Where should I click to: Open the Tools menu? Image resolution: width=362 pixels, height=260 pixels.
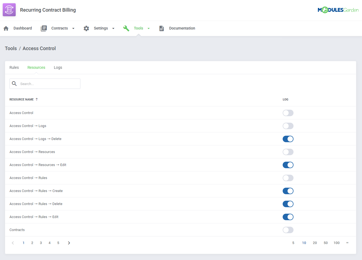[x=138, y=28]
